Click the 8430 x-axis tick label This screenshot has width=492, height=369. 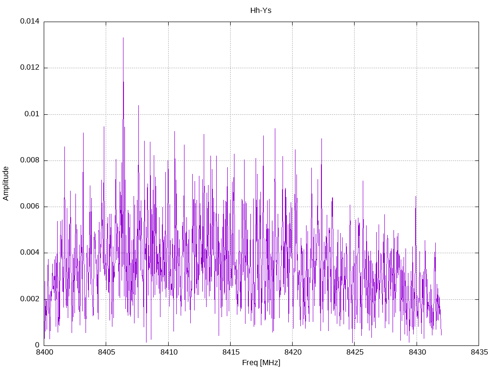point(417,352)
